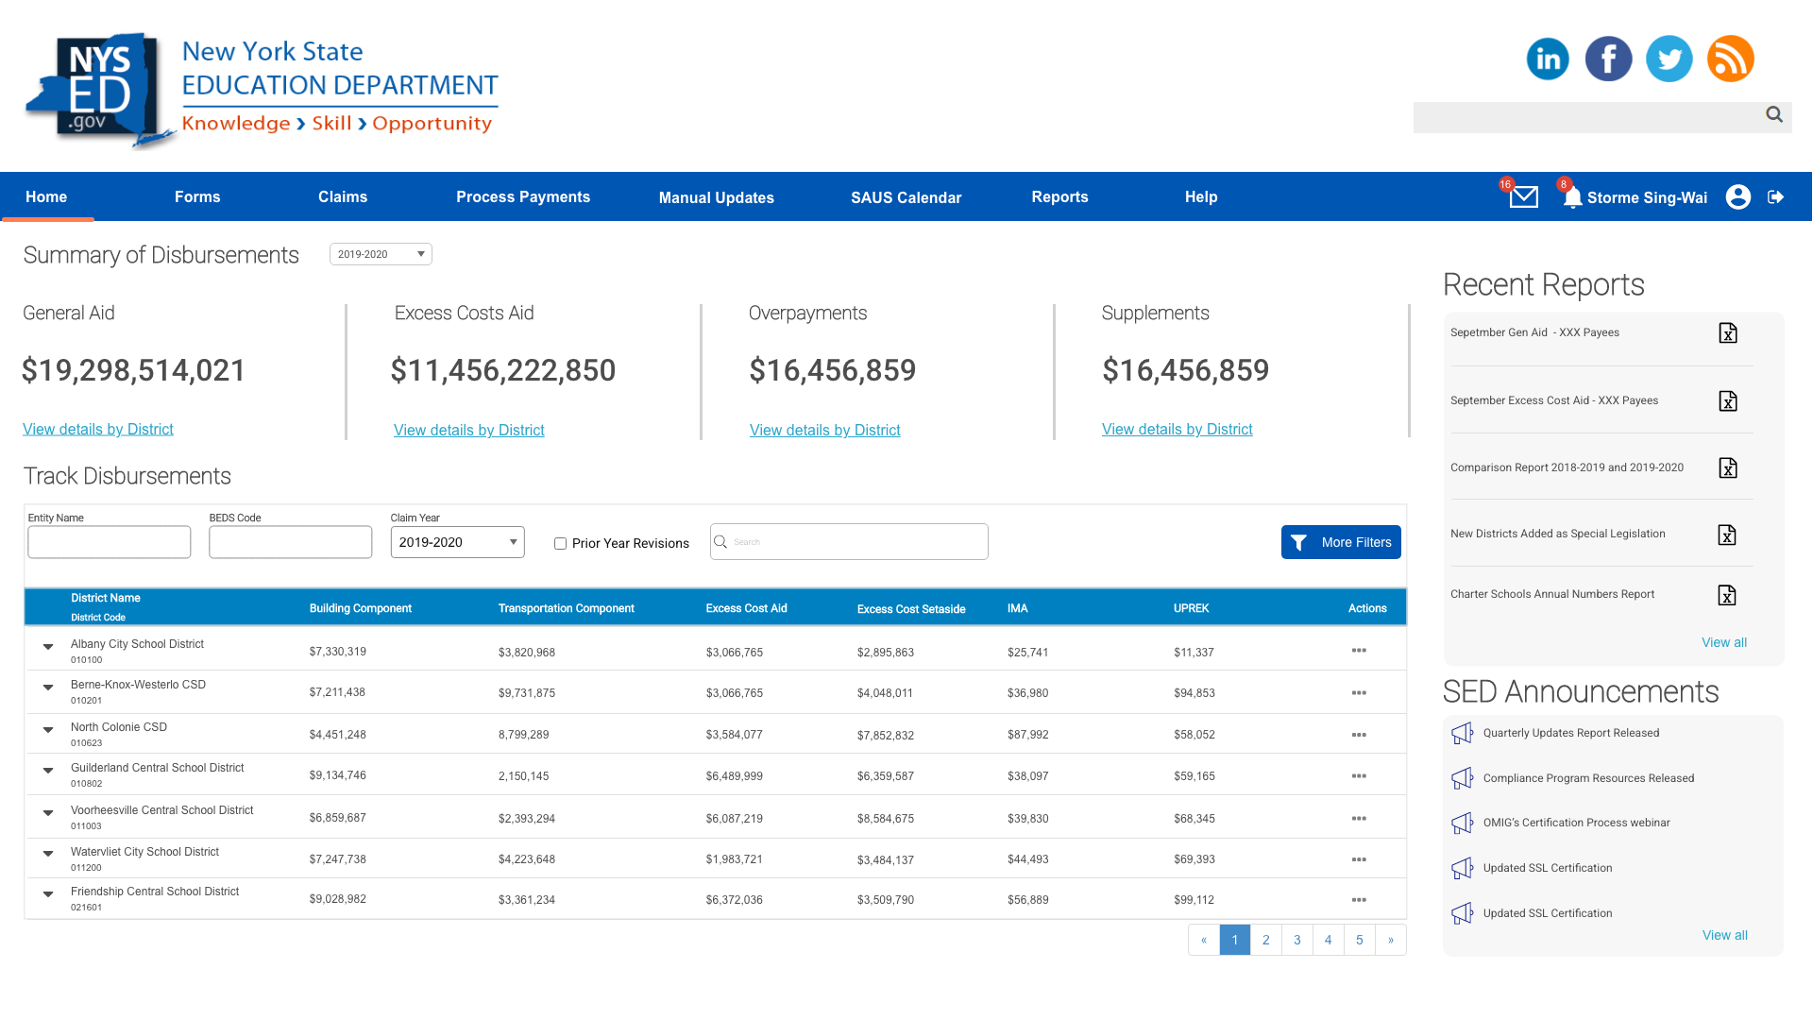Open the Process Payments menu
1813x1020 pixels.
pos(523,197)
